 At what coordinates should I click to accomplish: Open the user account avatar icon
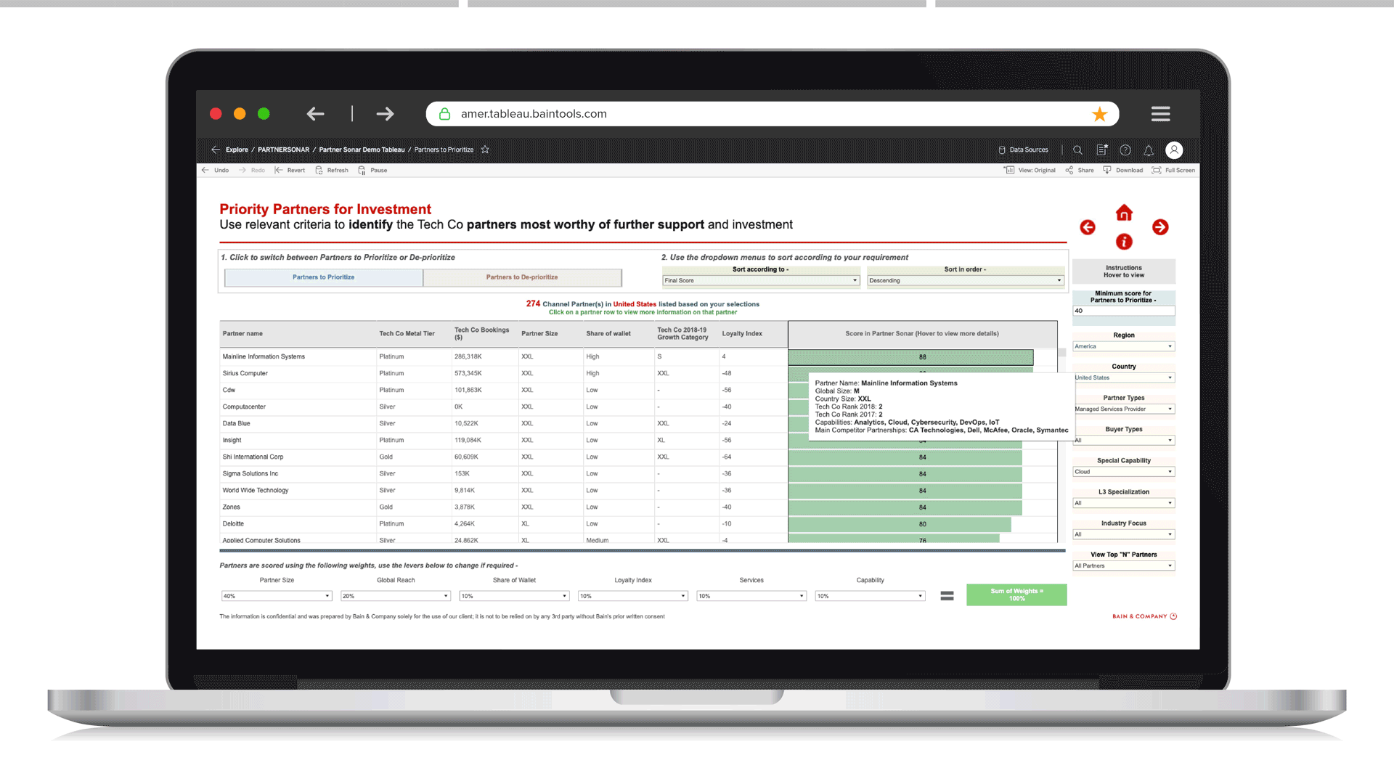tap(1174, 150)
